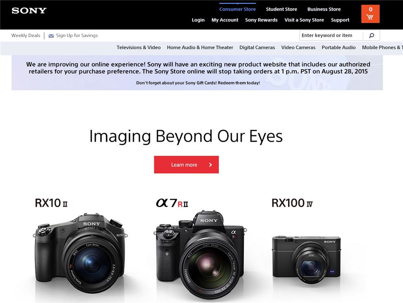Viewport: 403px width, 303px height.
Task: Click the store closing announcement banner
Action: pos(197,73)
